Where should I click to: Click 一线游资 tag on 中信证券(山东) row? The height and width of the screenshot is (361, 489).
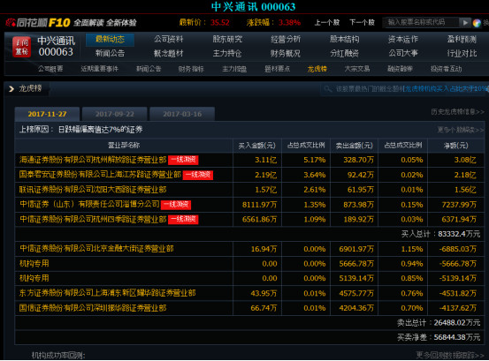176,205
